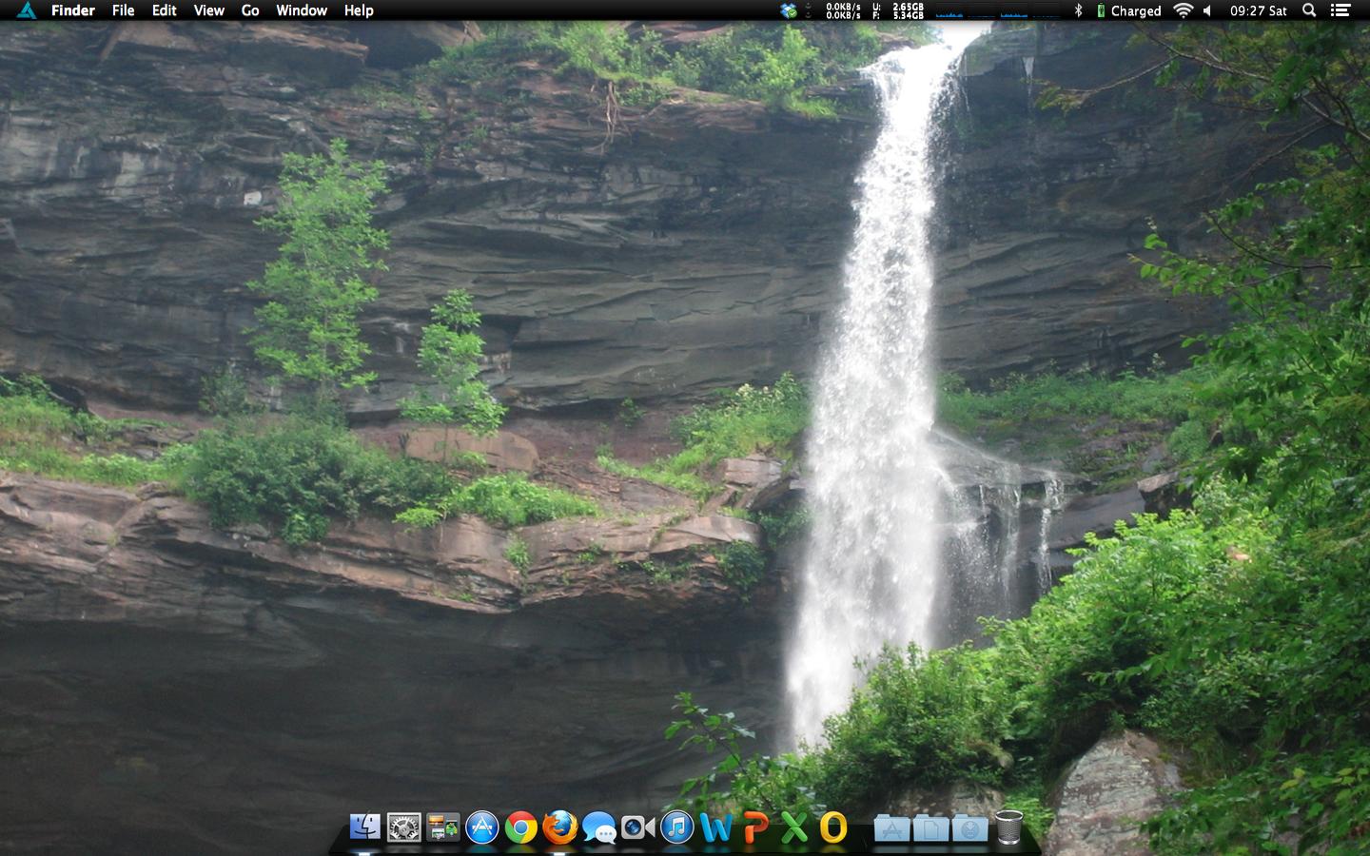
Task: Click the network speed 0.0KB/s readout
Action: point(843,10)
